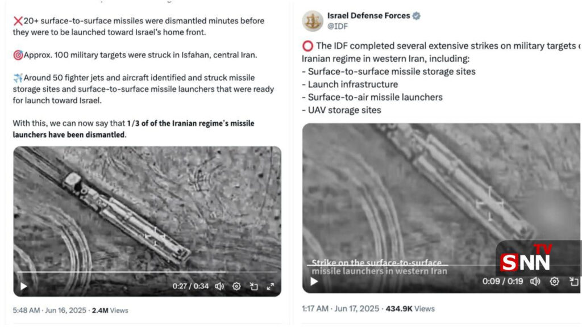This screenshot has width=582, height=327.
Task: Click the @IDF handle
Action: 338,26
